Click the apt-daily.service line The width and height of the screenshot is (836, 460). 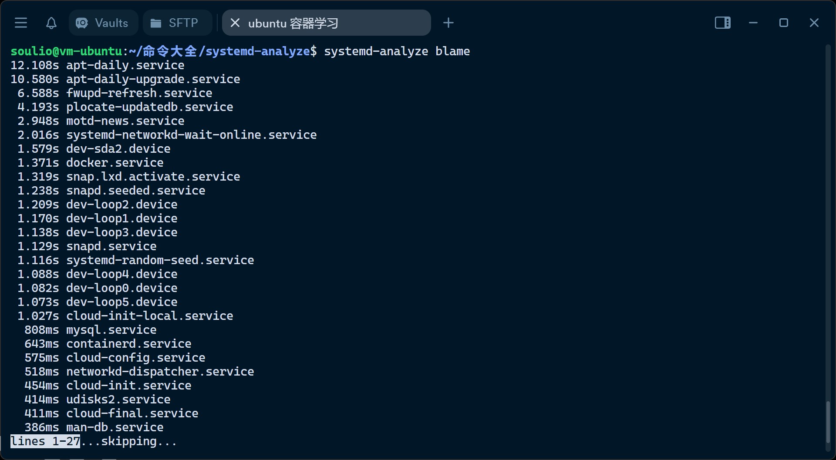(98, 65)
